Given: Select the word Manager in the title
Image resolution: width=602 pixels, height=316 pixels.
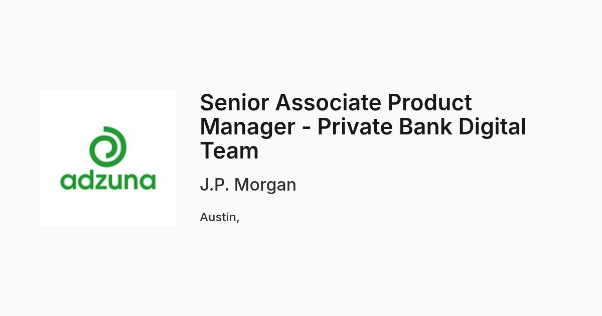Looking at the screenshot, I should 248,127.
